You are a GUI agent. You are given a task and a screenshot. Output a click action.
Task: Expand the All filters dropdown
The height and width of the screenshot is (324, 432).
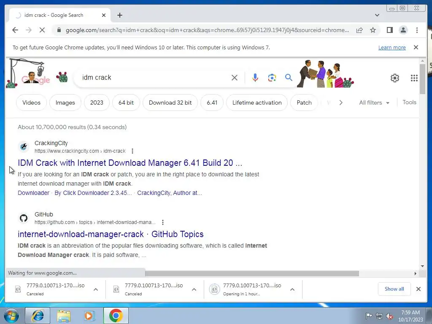point(374,103)
